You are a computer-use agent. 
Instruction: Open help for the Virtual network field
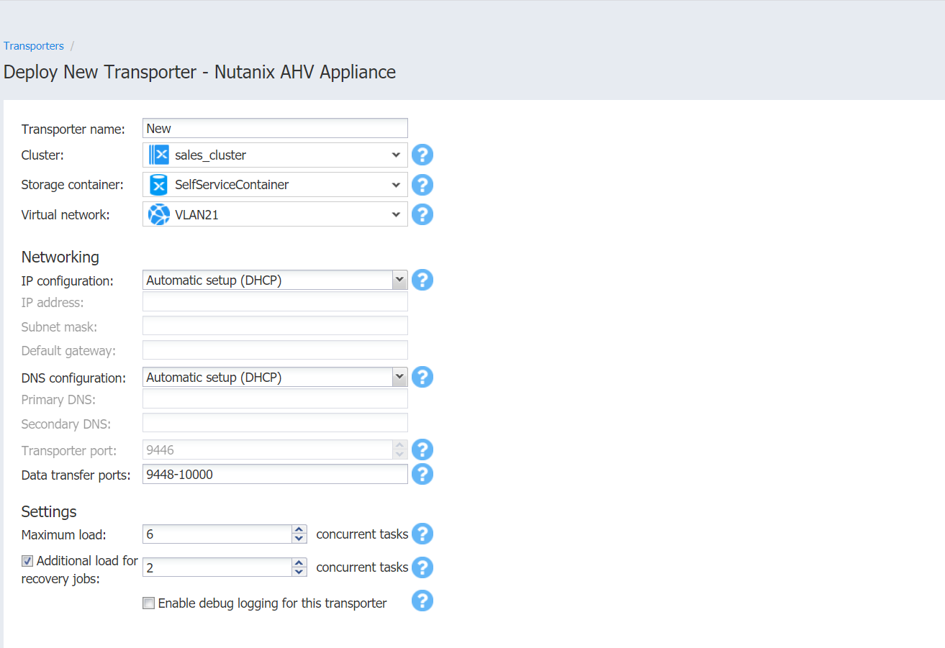pyautogui.click(x=422, y=214)
